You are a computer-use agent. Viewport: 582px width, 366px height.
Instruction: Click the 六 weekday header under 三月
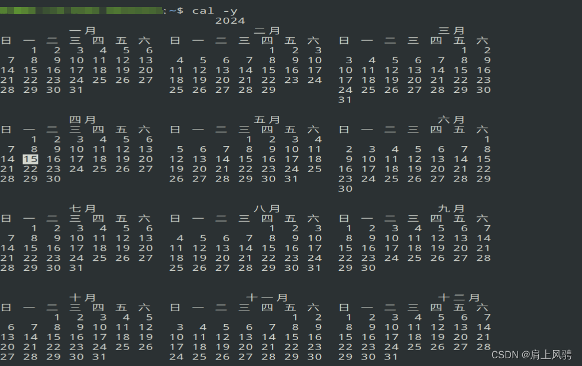pyautogui.click(x=482, y=40)
